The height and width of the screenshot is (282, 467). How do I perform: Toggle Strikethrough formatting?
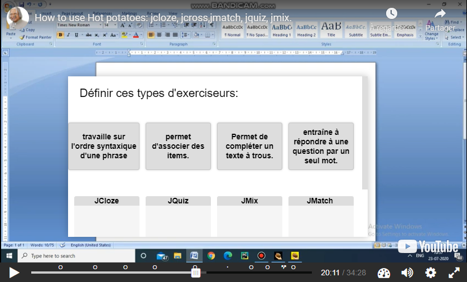coord(89,35)
